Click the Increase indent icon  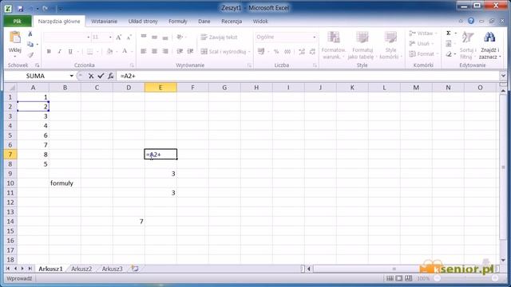[x=190, y=51]
